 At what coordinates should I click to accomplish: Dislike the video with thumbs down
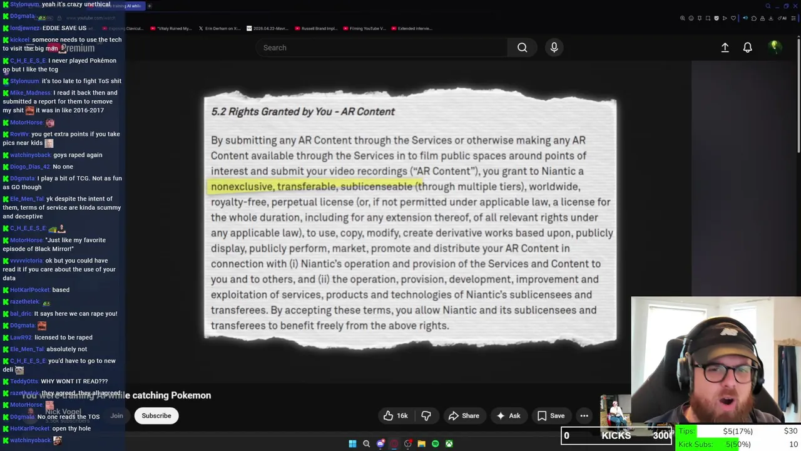pos(426,416)
